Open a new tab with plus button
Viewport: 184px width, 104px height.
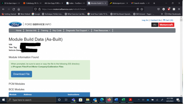(154, 3)
